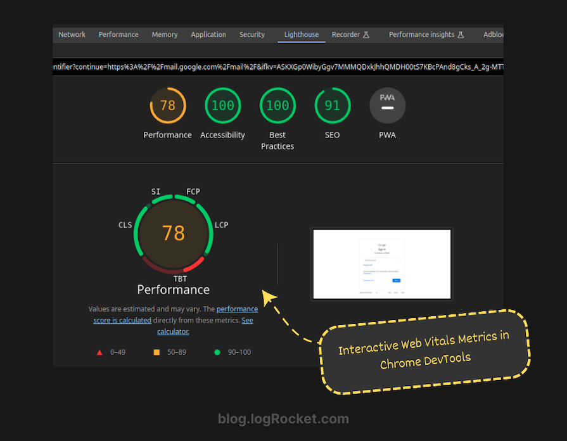Open the SEO score gauge

point(332,105)
